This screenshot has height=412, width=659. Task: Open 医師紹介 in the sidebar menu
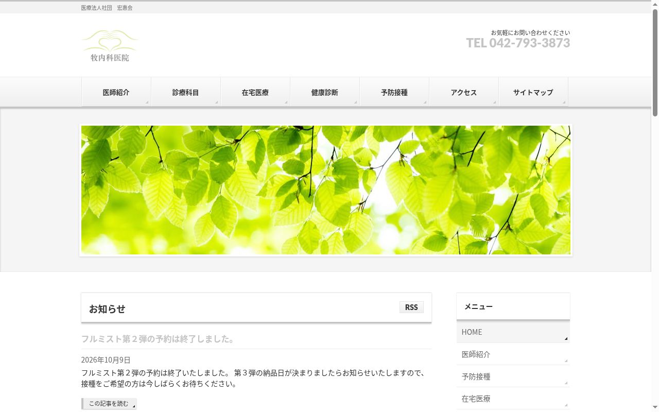pyautogui.click(x=513, y=354)
